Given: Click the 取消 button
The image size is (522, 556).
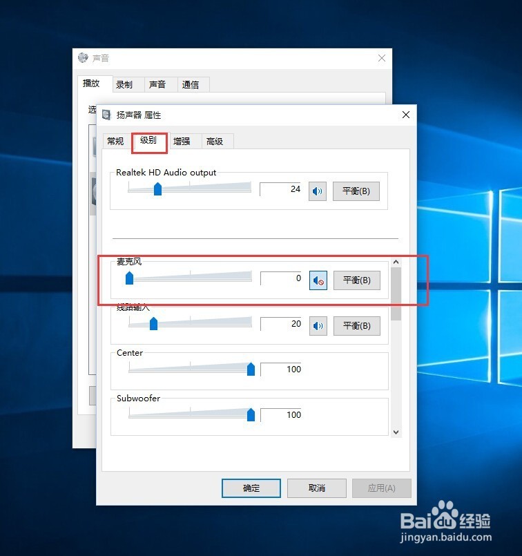Looking at the screenshot, I should click(317, 488).
